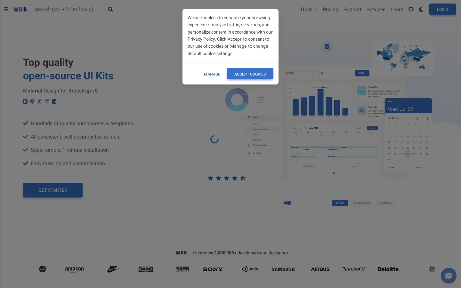
Task: Click the IKEA logo
Action: click(146, 269)
